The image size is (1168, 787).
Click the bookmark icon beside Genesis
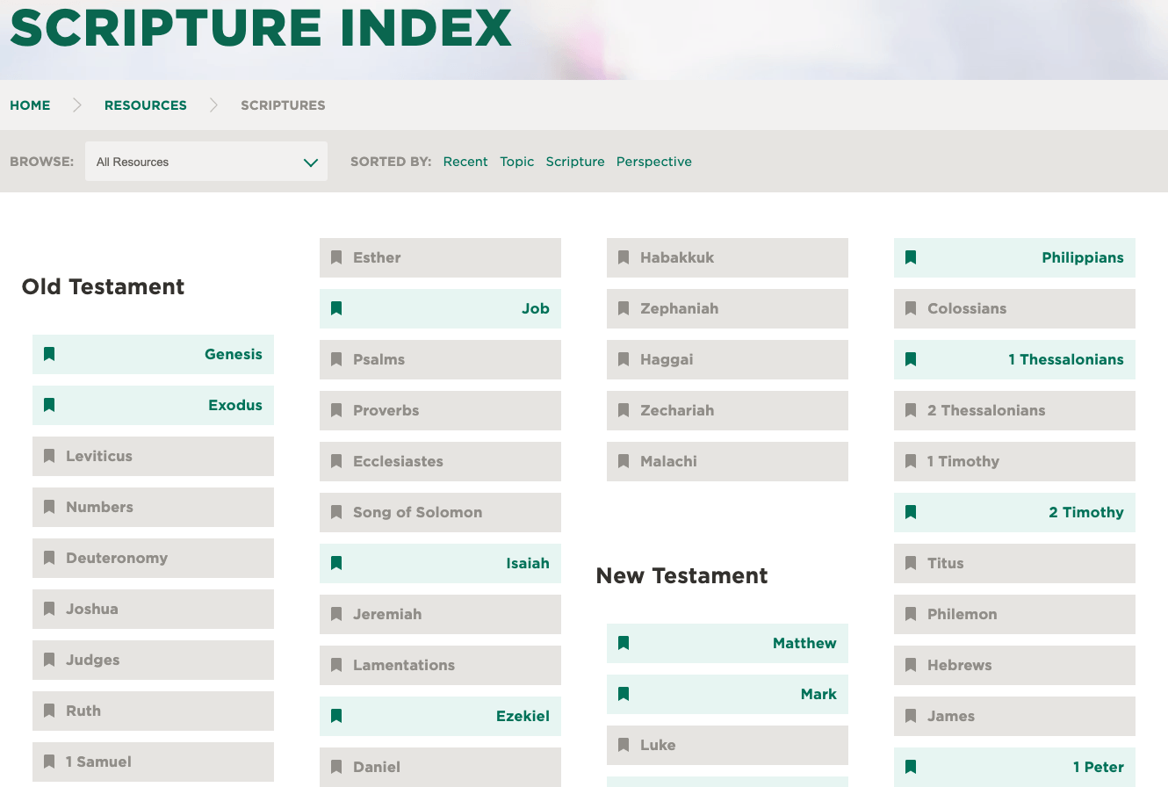click(x=49, y=354)
